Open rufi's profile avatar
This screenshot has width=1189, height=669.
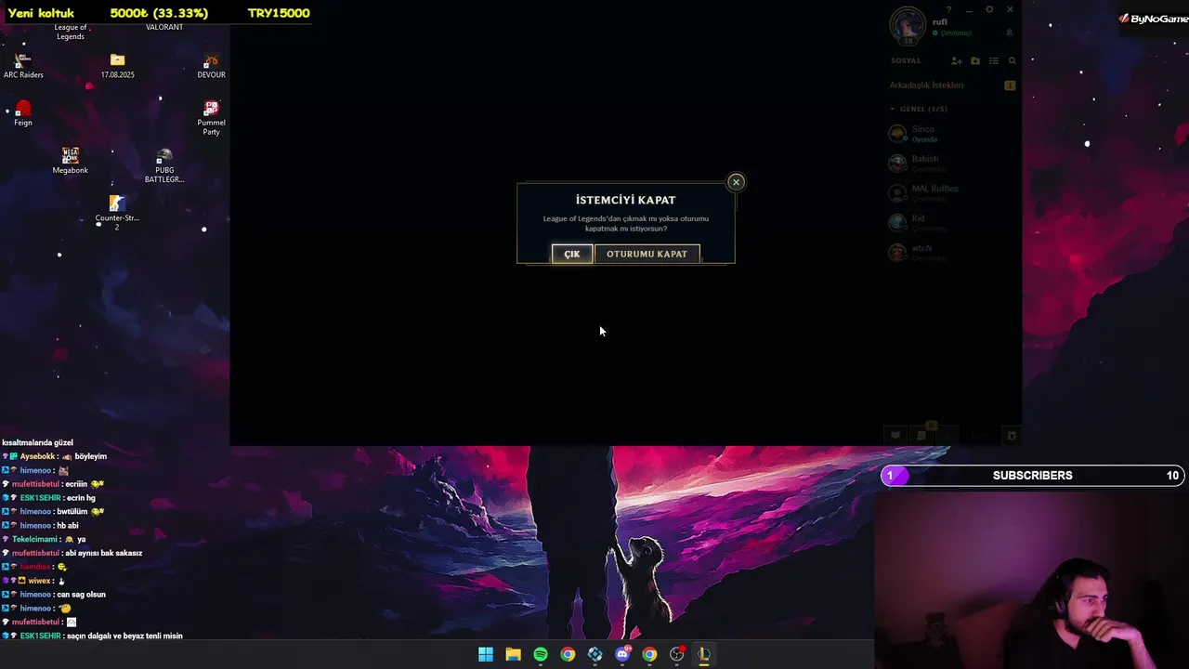[x=908, y=26]
